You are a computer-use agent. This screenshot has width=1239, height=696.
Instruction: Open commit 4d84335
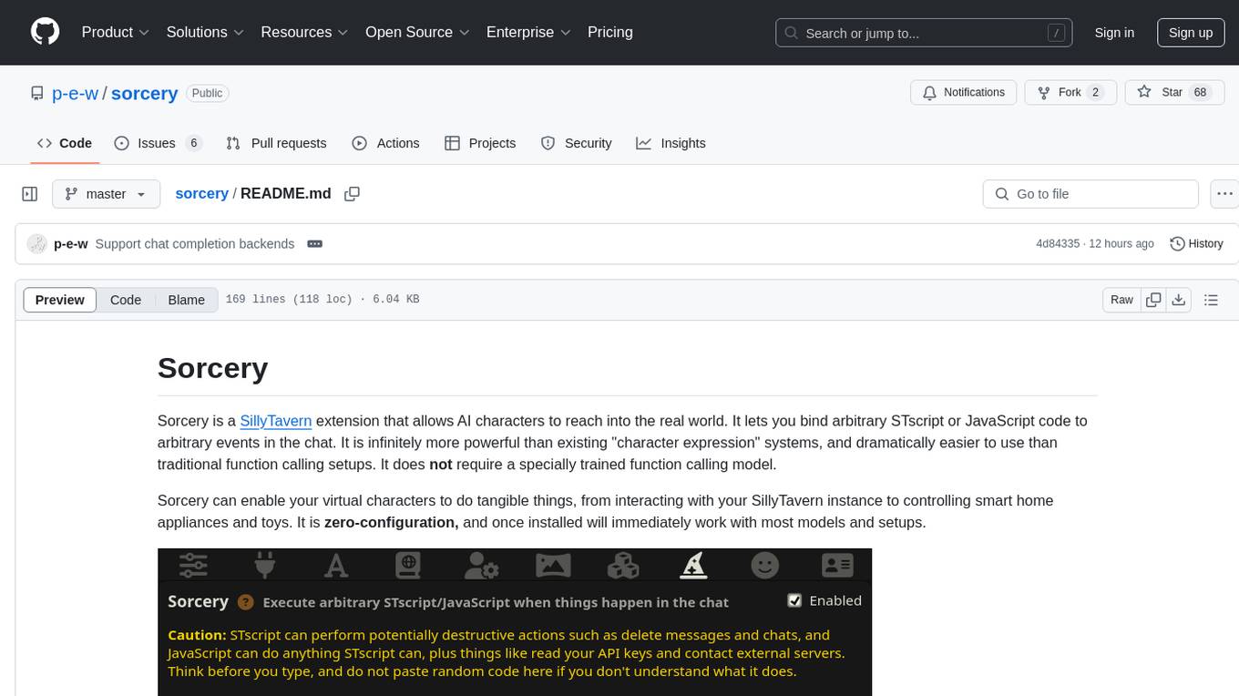[x=1058, y=244]
